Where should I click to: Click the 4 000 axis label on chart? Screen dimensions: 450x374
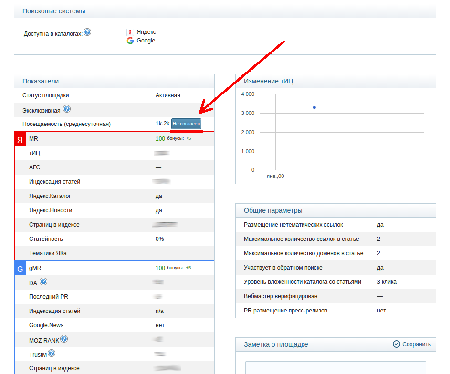click(248, 94)
